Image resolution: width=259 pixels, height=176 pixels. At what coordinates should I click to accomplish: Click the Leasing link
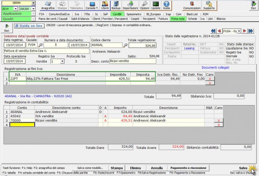click(189, 48)
